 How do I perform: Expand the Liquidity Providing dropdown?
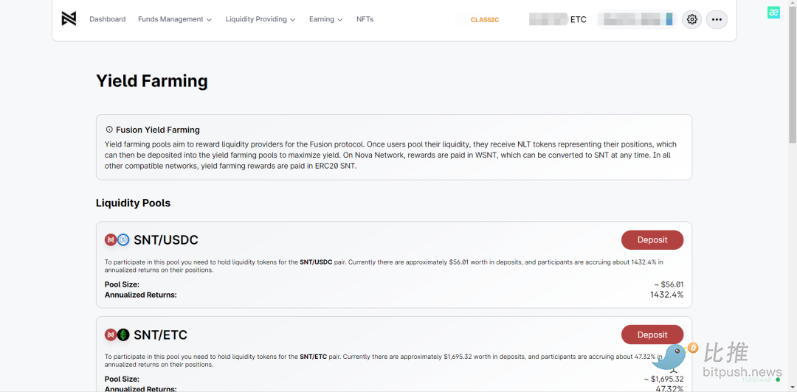click(x=261, y=19)
